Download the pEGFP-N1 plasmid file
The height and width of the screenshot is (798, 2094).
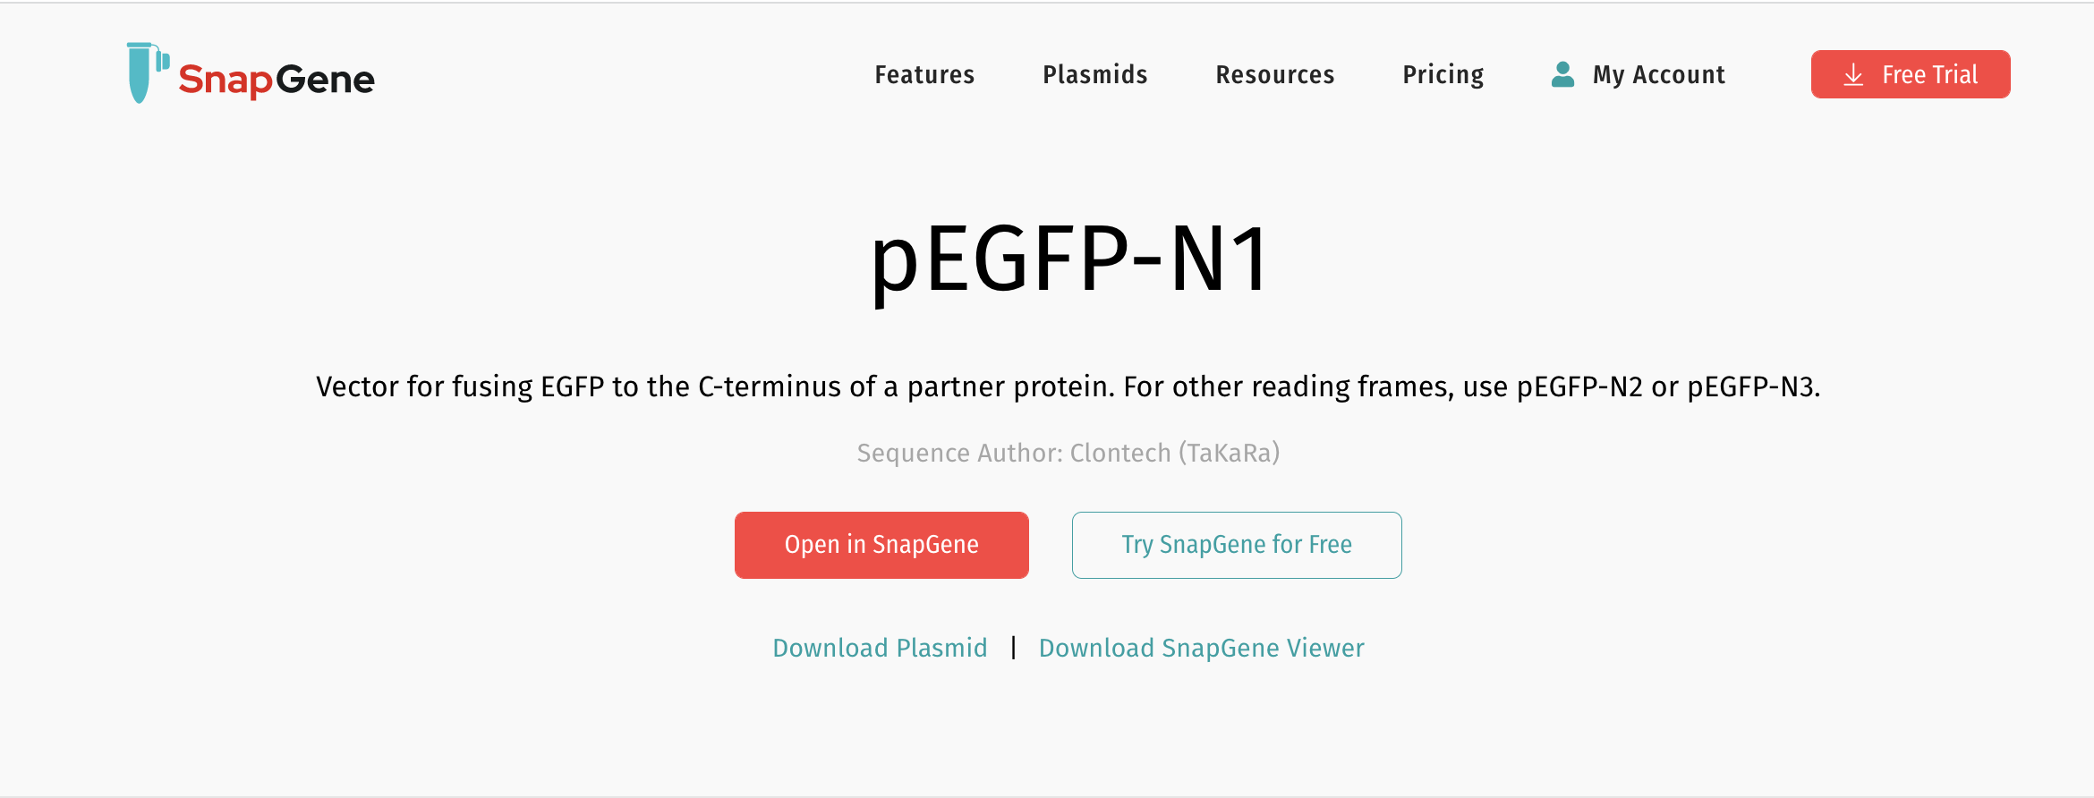(880, 647)
